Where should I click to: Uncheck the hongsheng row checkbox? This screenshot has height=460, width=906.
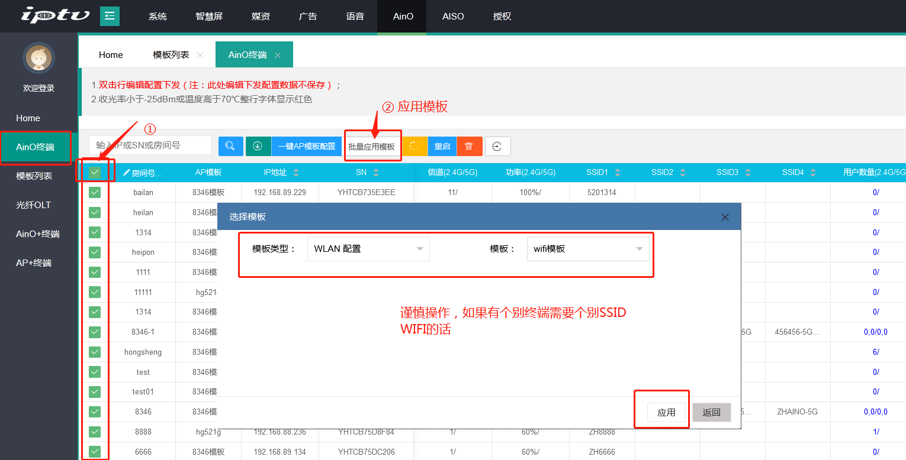95,352
